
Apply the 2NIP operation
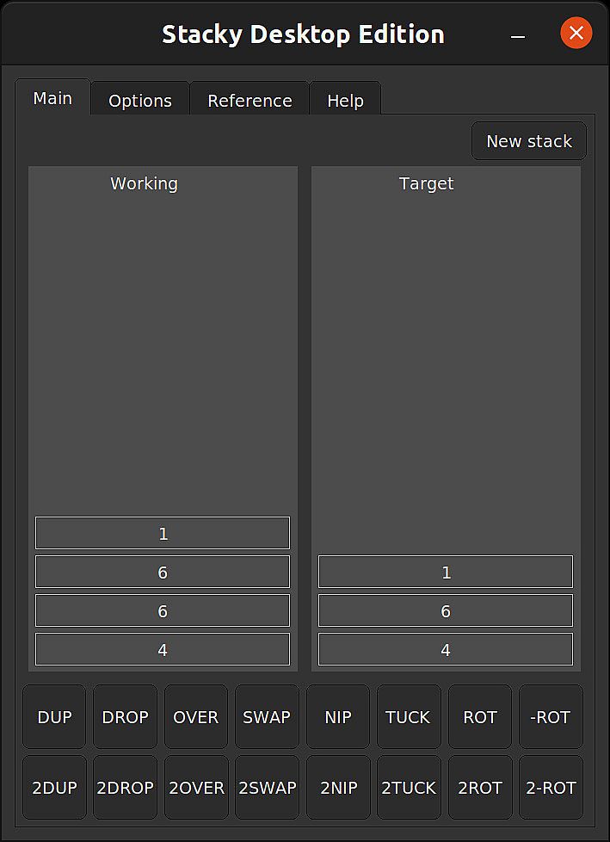338,787
